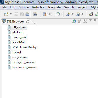Screen dimensions: 98x98
Task: Click the deploy server application icon
Action: point(91,14)
